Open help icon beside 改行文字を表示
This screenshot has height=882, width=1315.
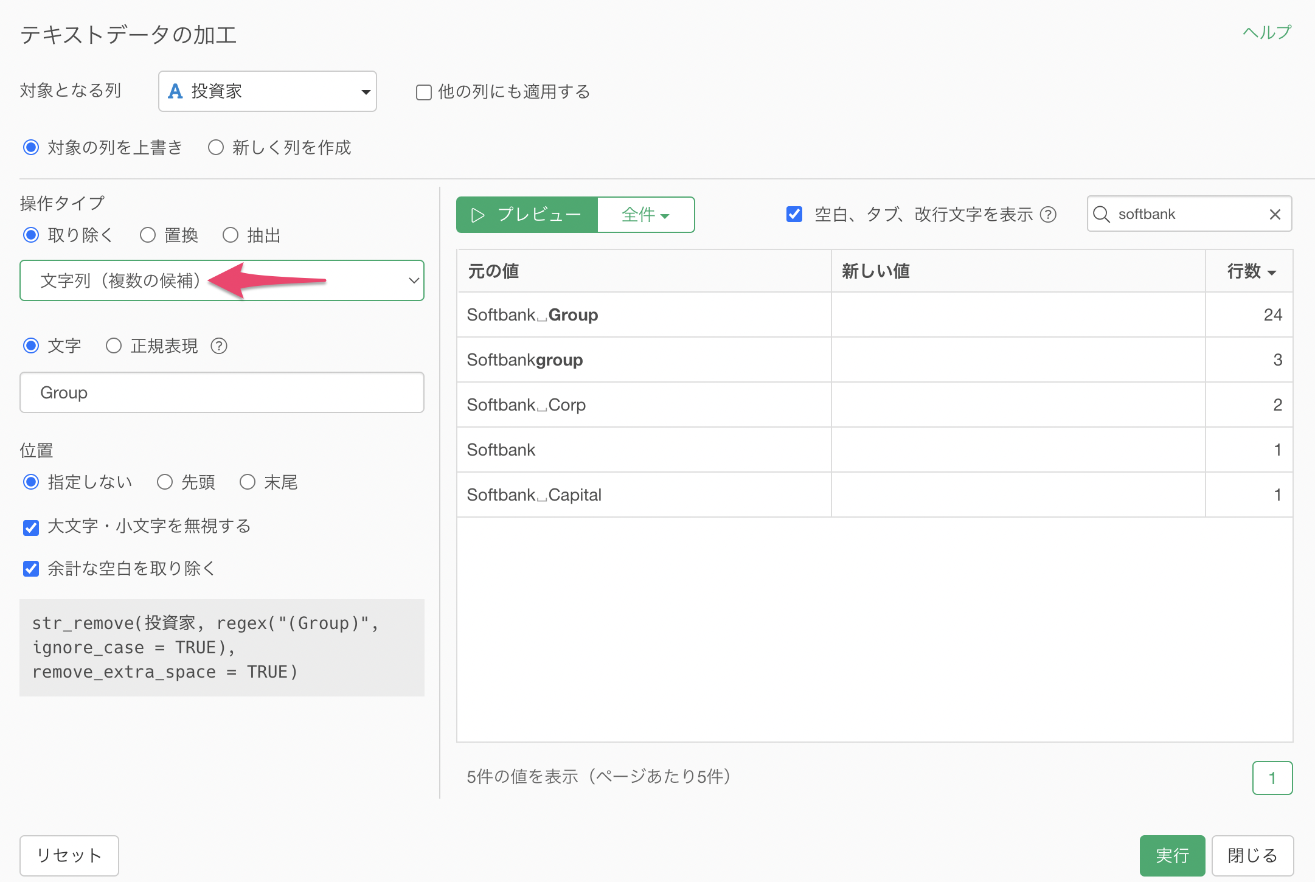click(x=1049, y=215)
